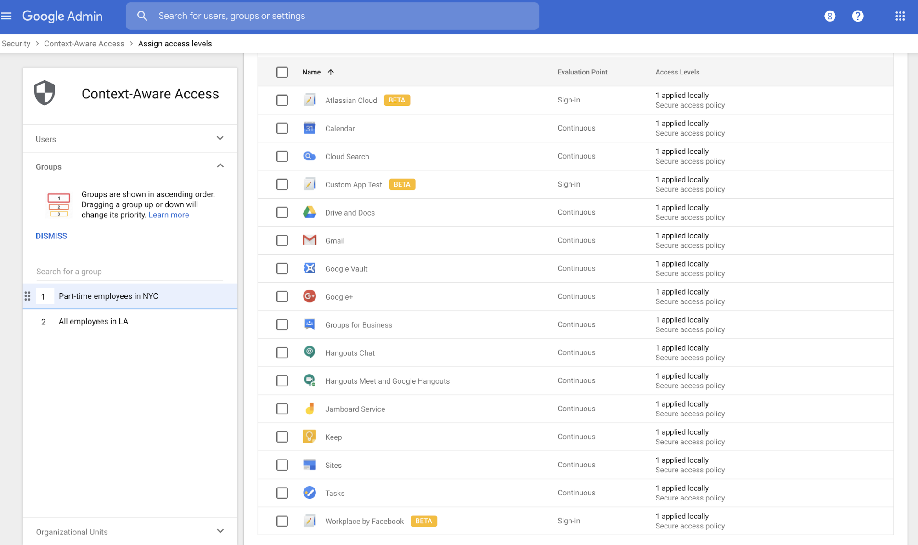918x545 pixels.
Task: Click the Evaluation Point column header
Action: coord(582,72)
